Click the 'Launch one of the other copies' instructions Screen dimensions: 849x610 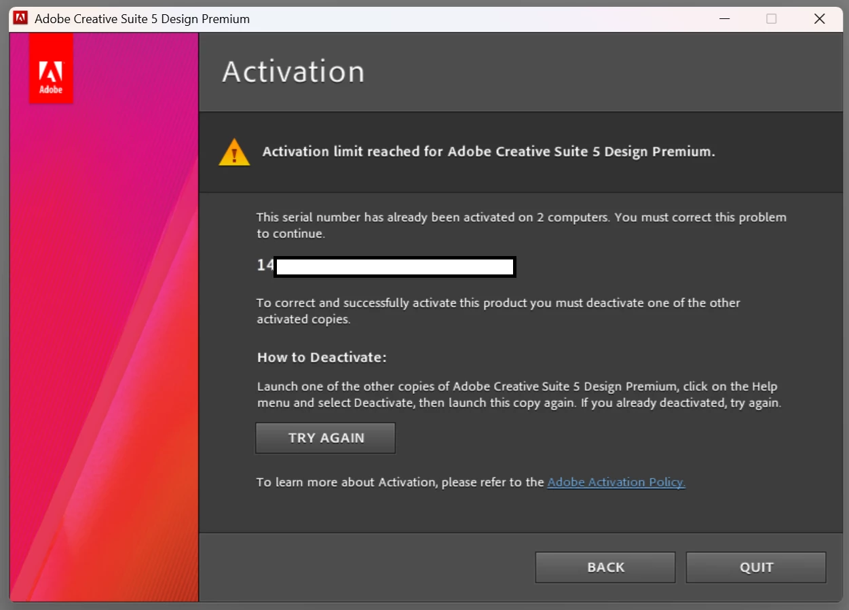(519, 395)
